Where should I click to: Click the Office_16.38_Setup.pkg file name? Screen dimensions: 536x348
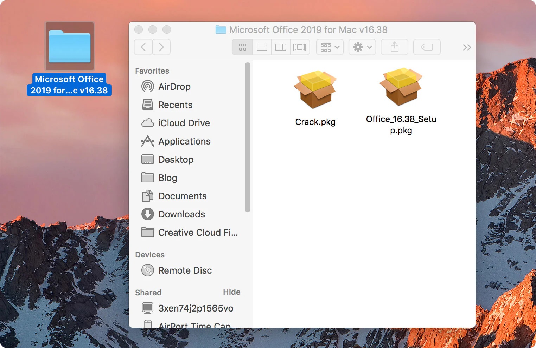click(x=401, y=125)
